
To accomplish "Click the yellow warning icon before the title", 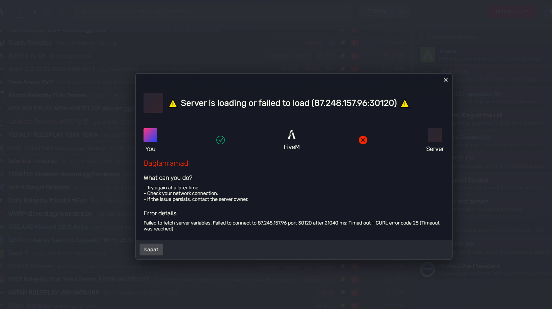I will click(x=173, y=104).
